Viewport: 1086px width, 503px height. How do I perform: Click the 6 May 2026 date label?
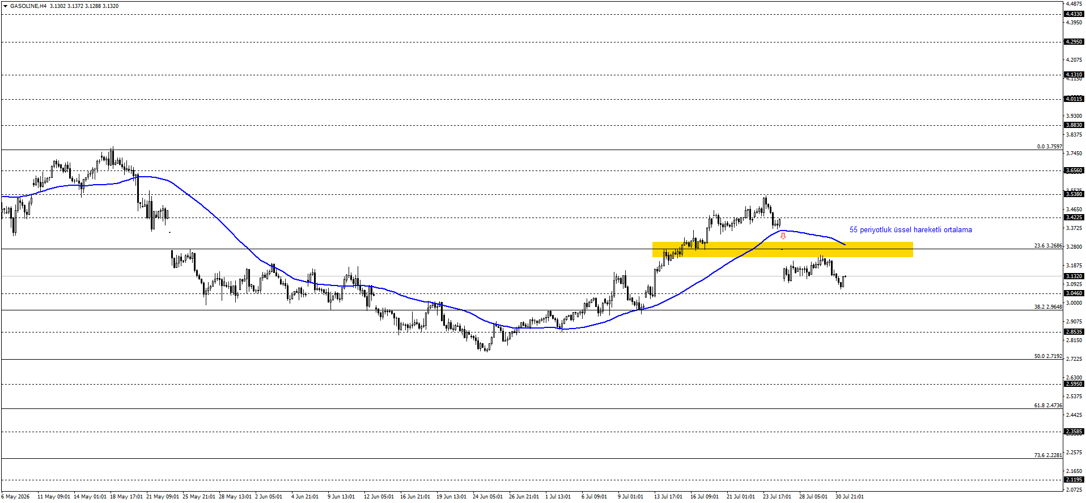pyautogui.click(x=15, y=497)
